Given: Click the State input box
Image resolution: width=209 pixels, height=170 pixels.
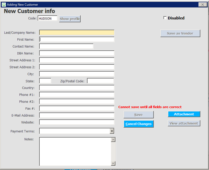Looking at the screenshot, I should click(45, 81).
